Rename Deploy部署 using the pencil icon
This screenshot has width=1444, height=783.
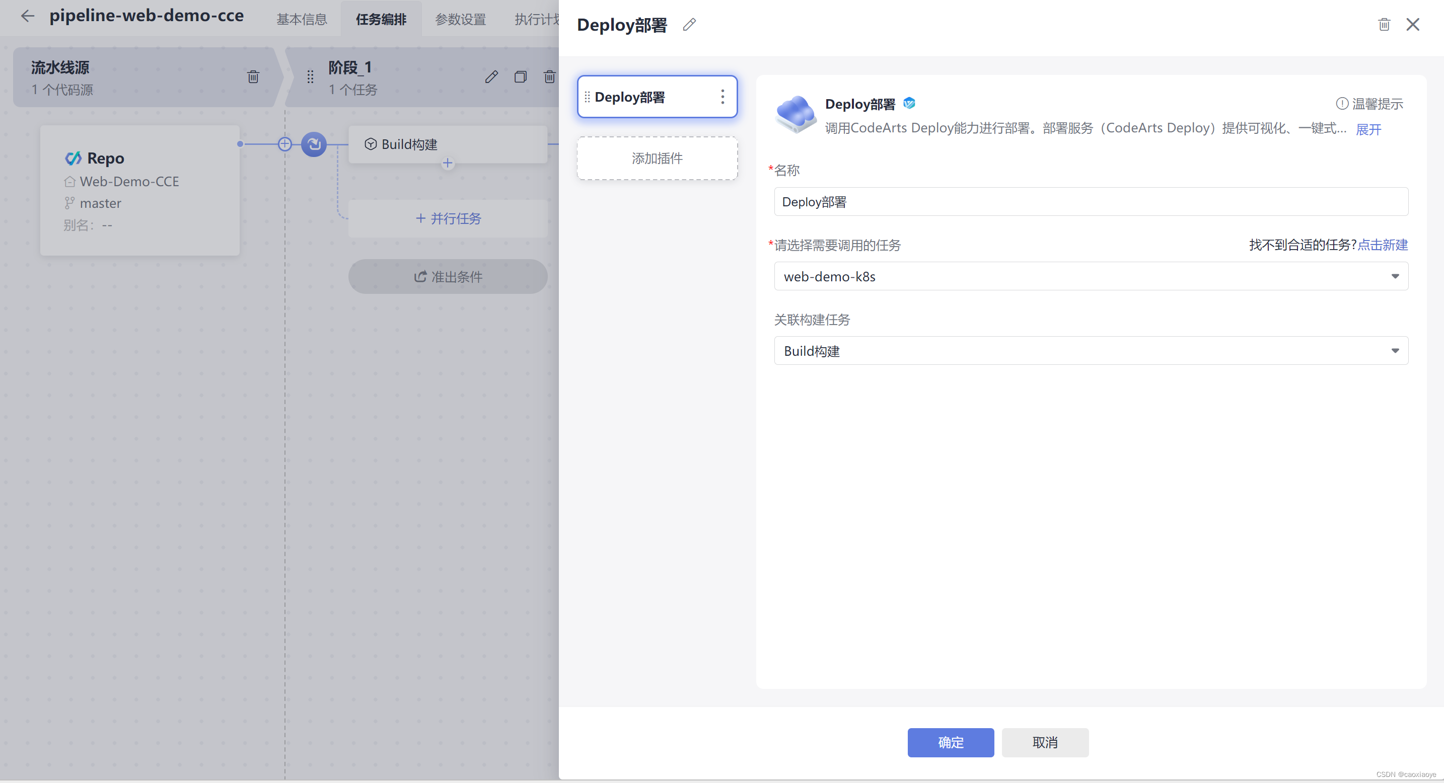point(689,25)
